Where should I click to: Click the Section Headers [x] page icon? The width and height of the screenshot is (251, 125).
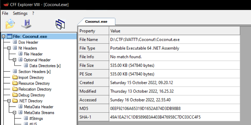coord(15,71)
